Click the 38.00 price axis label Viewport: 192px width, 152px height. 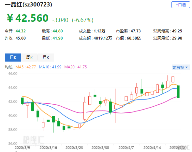(13, 130)
